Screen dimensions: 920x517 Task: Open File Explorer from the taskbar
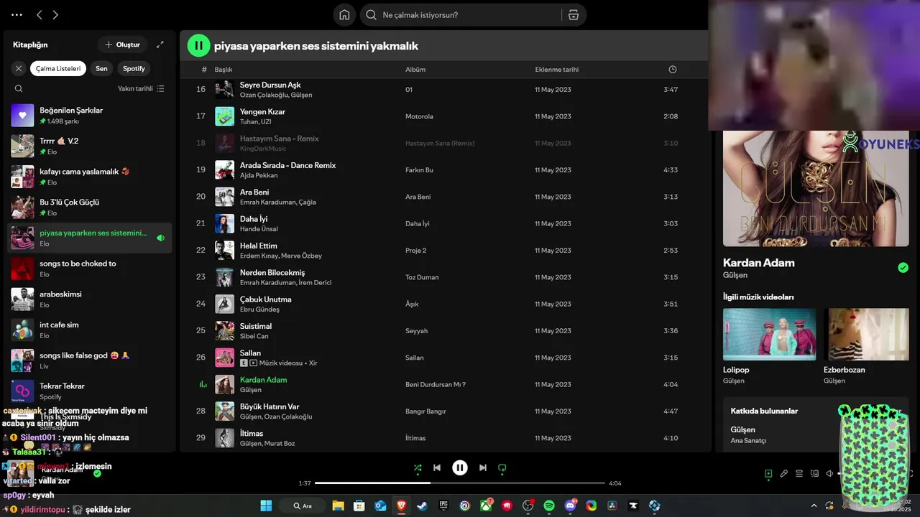coord(338,506)
